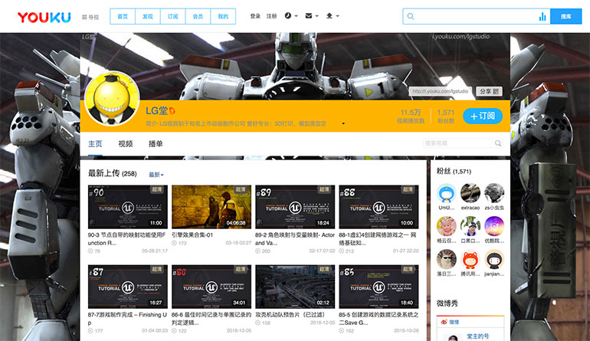
Task: Focus the top search input field
Action: [477, 17]
